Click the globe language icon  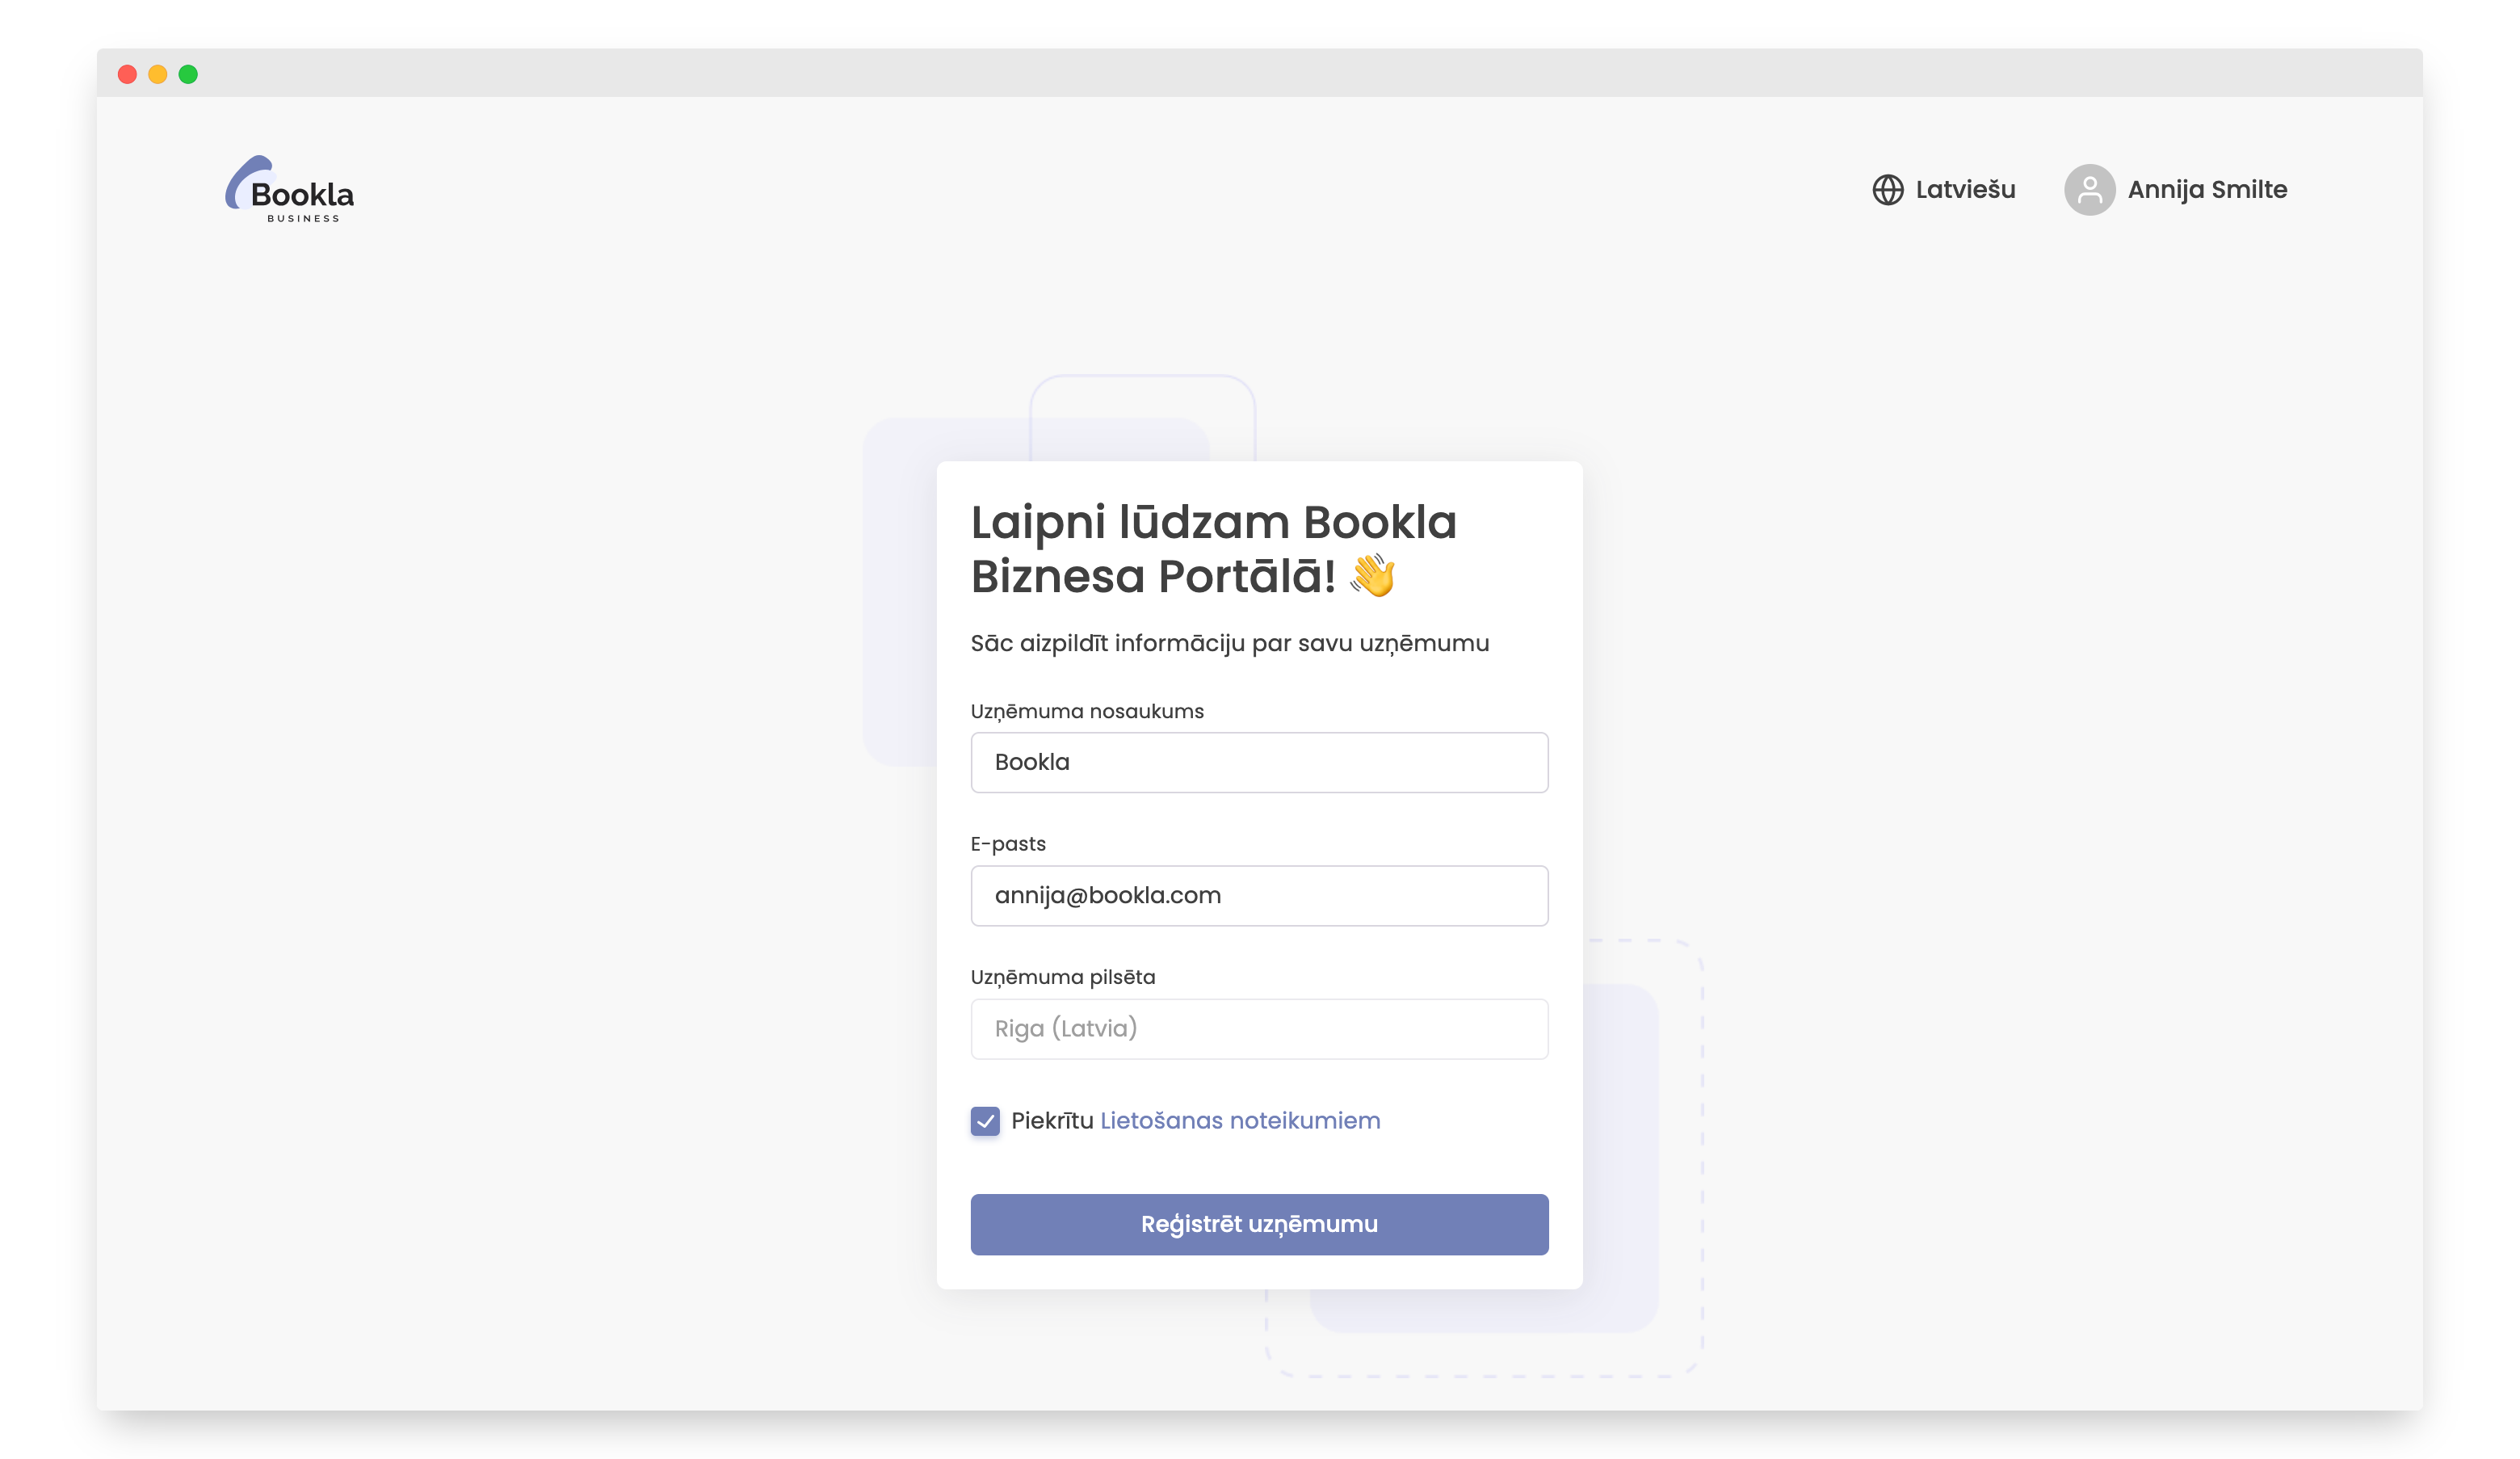click(x=1887, y=190)
